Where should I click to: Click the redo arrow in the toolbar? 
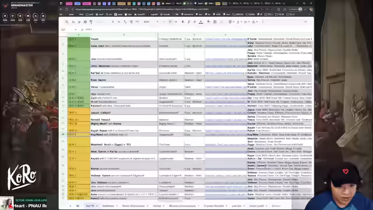(x=79, y=22)
